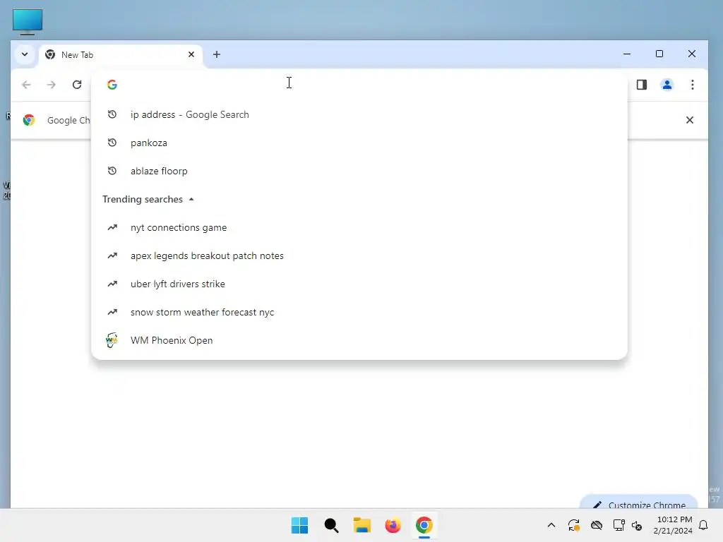Screen dimensions: 723x542
Task: Choose 'nyt connections game' trending search
Action: pyautogui.click(x=359, y=228)
